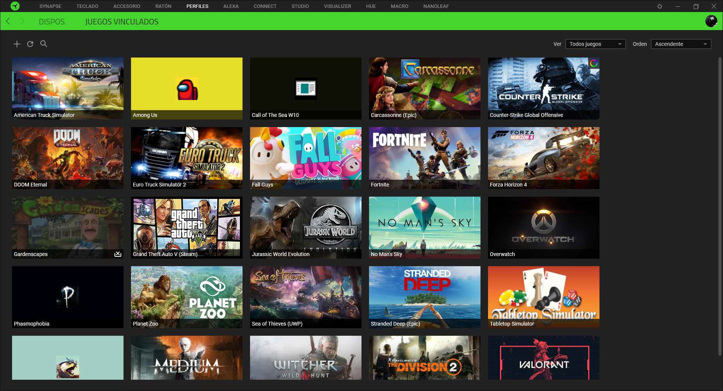Select the Valorant game tile
This screenshot has height=391, width=723.
(x=544, y=358)
